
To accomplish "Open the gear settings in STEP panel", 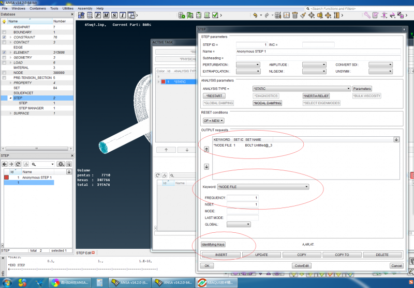I will pyautogui.click(x=61, y=164).
